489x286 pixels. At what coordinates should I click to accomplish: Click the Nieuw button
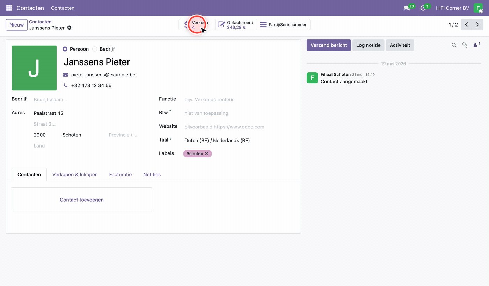tap(16, 25)
